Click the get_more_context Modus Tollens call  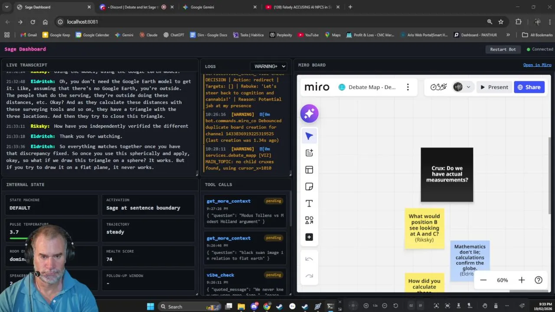pos(245,211)
